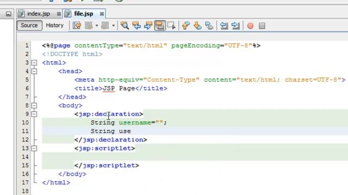Click line number 1 in the gutter
The image size is (348, 195).
pyautogui.click(x=27, y=45)
